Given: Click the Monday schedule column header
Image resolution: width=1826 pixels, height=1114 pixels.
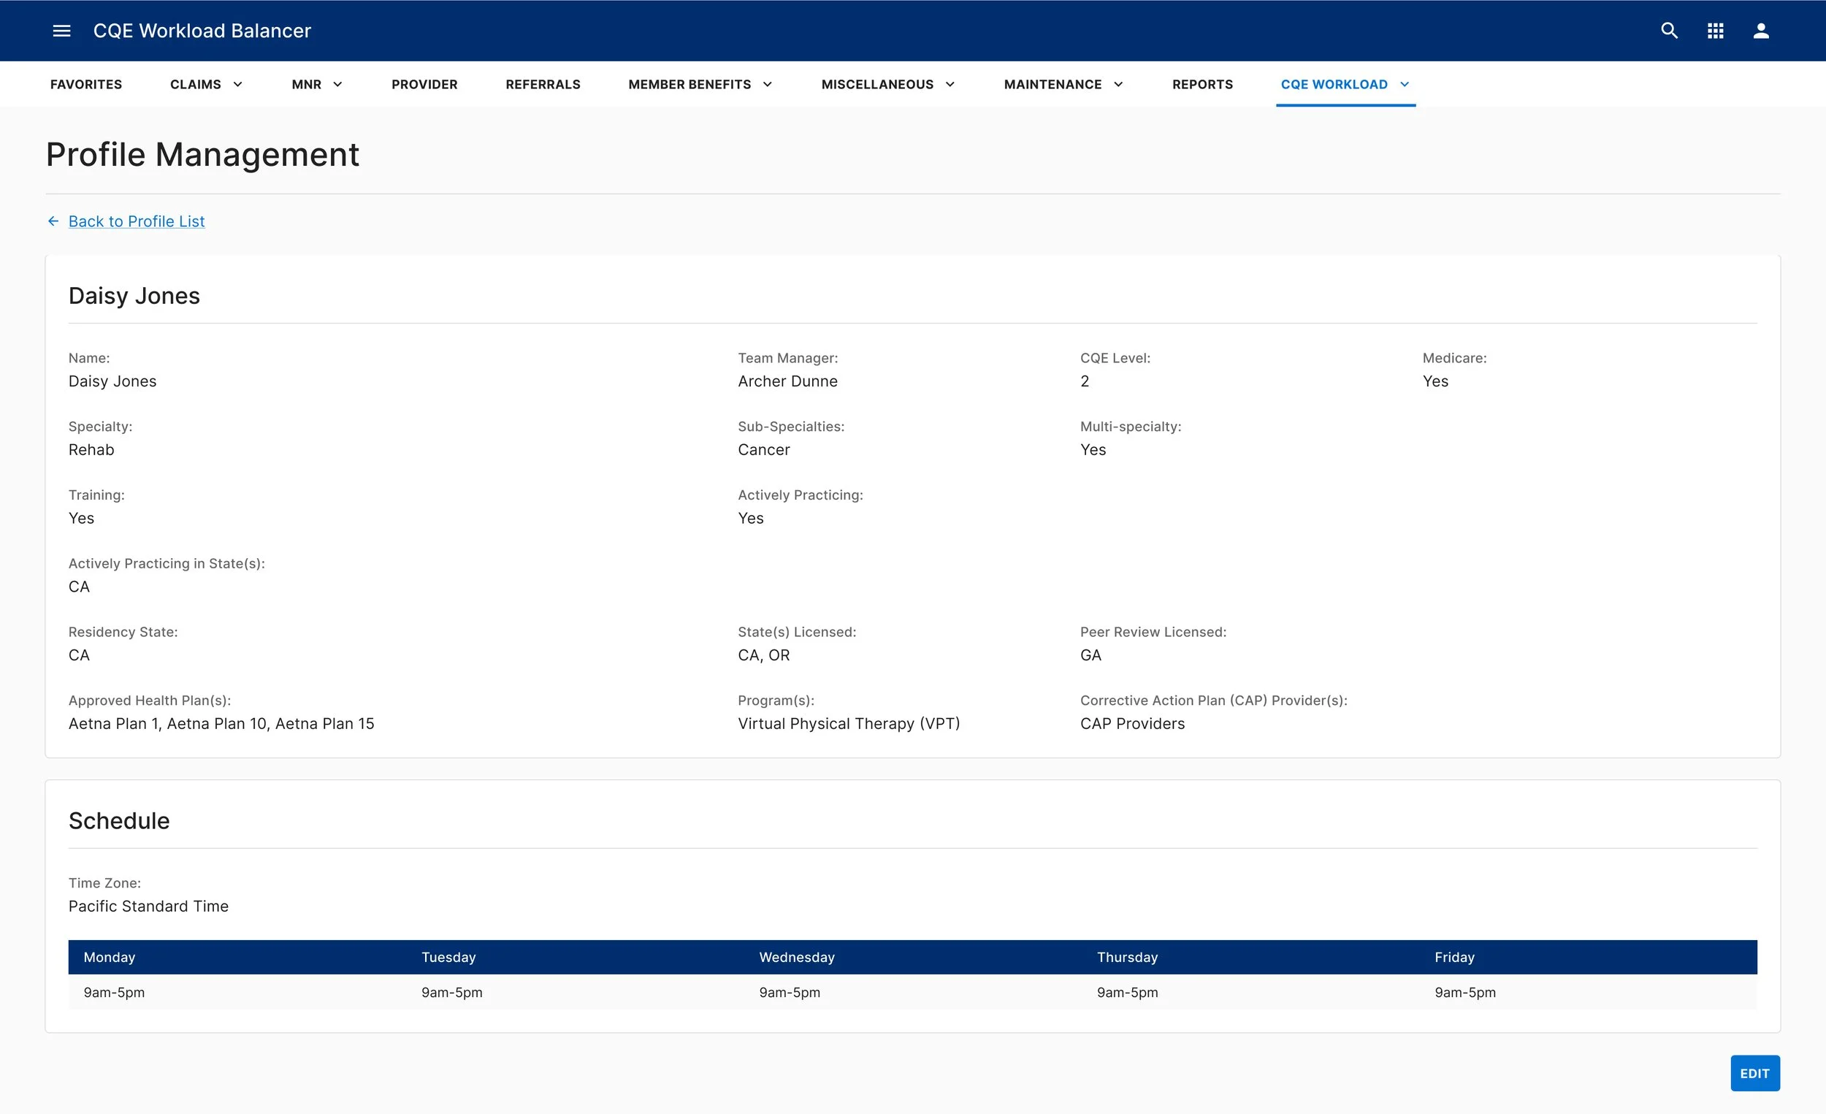Looking at the screenshot, I should pyautogui.click(x=110, y=957).
